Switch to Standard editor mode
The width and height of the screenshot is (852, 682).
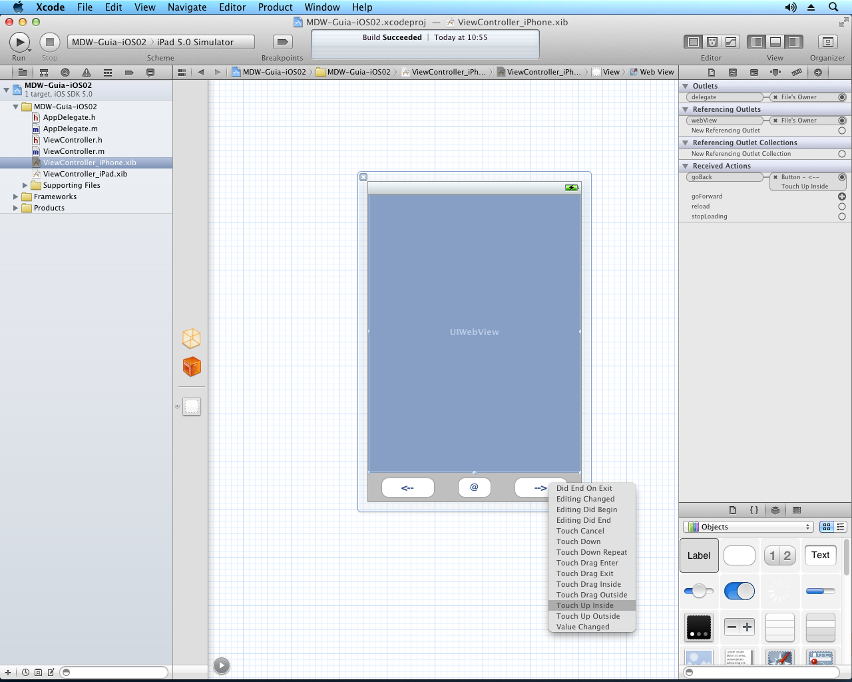point(693,42)
